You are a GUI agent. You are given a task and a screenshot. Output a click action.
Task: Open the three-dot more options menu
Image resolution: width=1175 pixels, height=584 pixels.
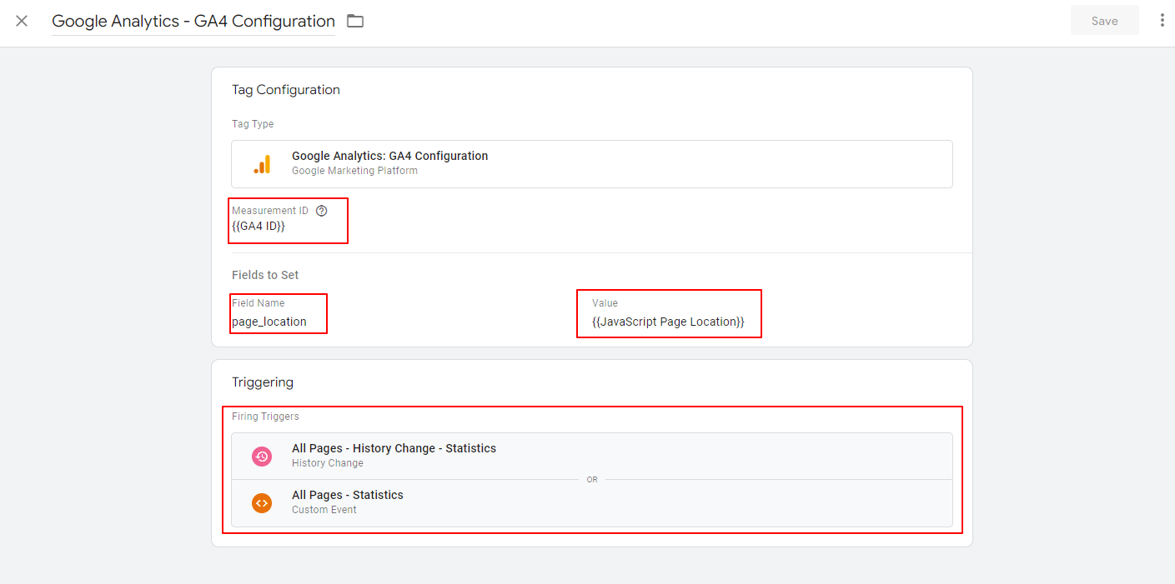(x=1162, y=21)
